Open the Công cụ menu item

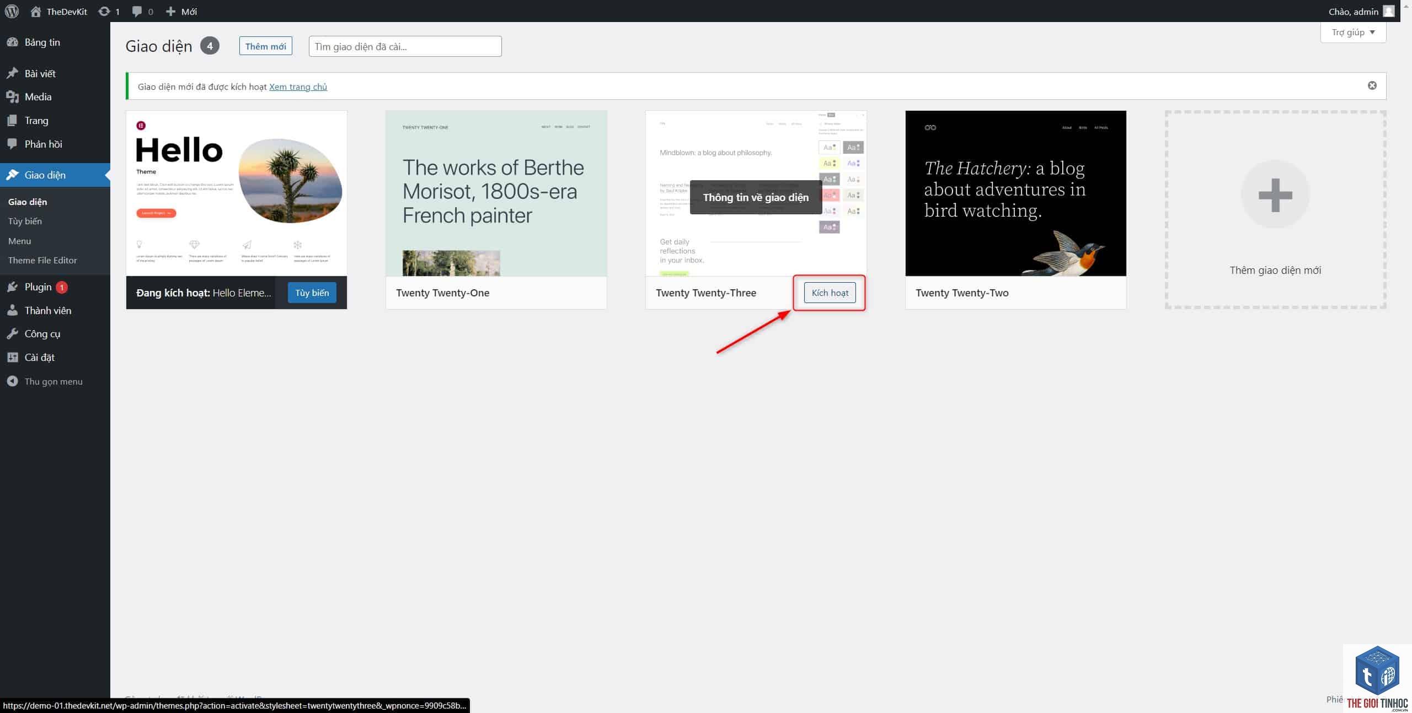point(55,334)
